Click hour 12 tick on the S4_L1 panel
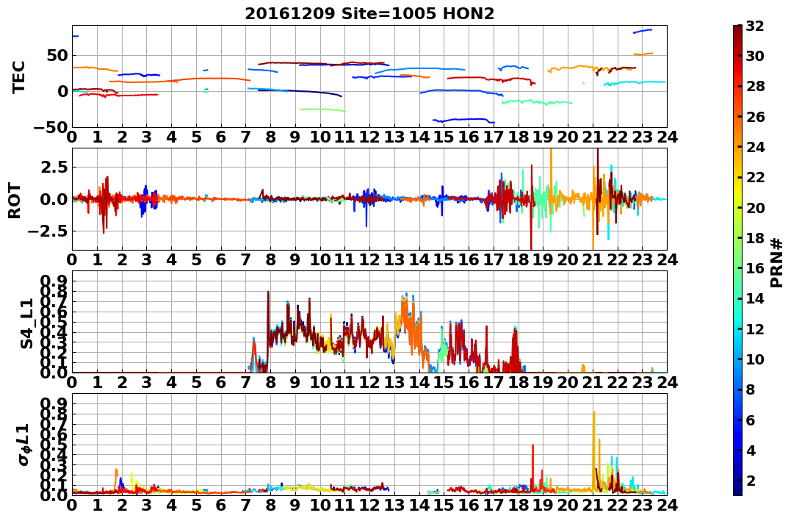791x521 pixels. pos(369,382)
